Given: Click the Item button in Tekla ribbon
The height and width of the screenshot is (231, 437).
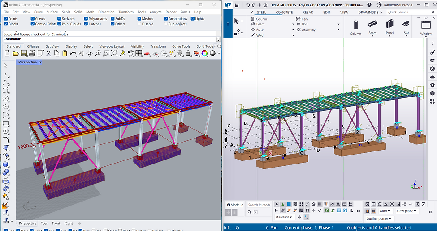Looking at the screenshot, I should [x=302, y=19].
